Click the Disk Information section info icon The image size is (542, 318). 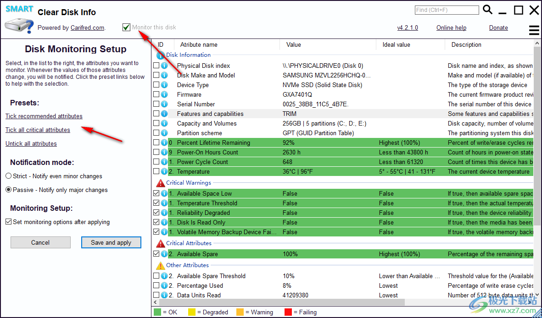coord(160,55)
